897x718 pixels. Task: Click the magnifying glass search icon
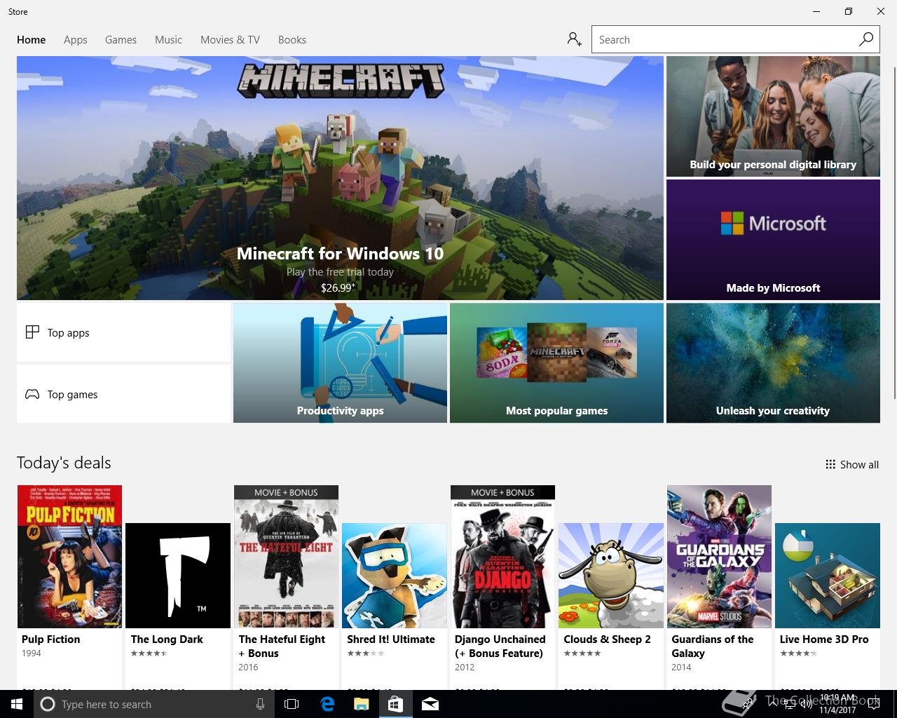(x=866, y=39)
